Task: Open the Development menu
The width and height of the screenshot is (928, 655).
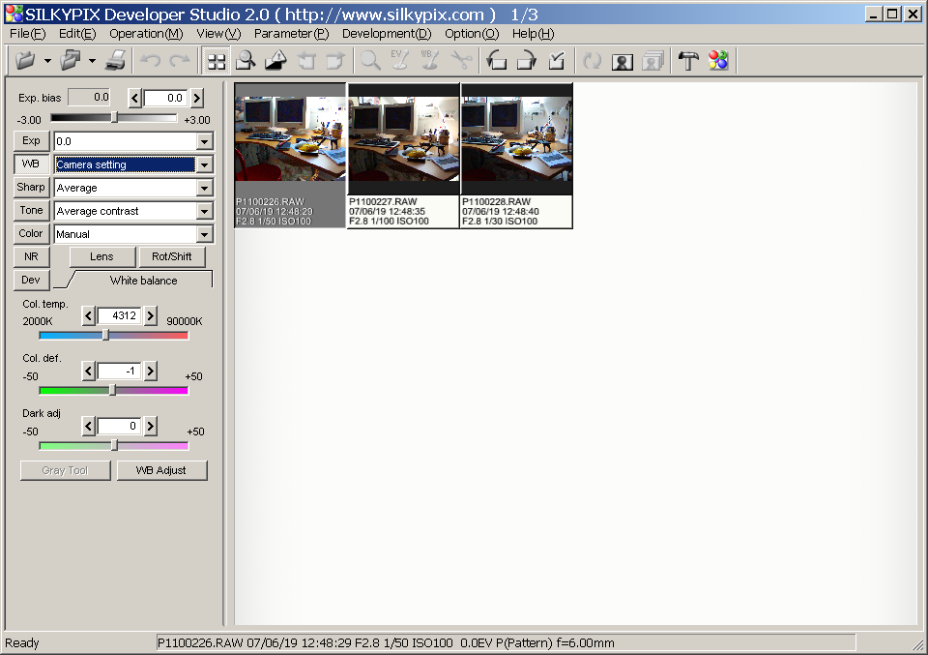Action: (x=386, y=34)
